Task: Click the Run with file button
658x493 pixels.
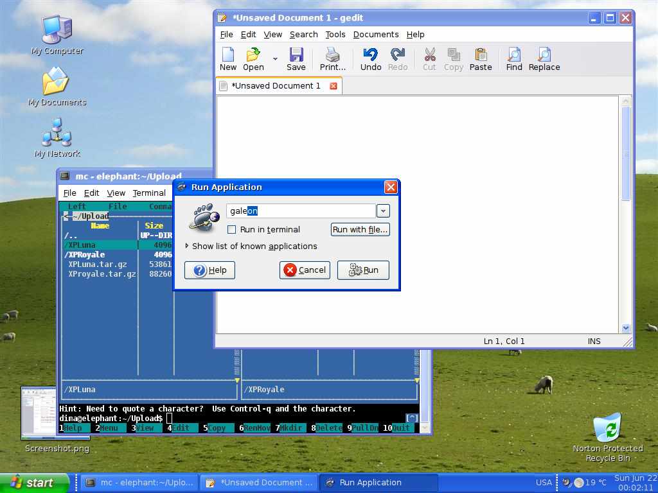Action: (360, 229)
